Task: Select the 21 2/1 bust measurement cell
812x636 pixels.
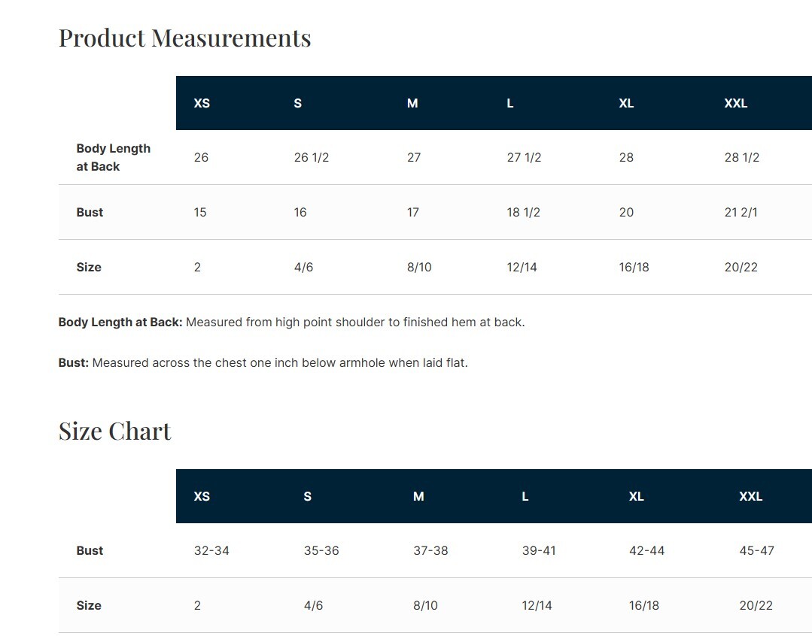Action: click(x=741, y=213)
